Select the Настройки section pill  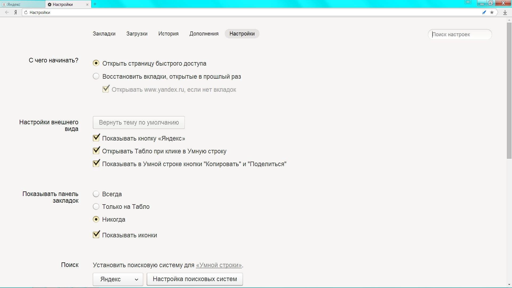point(242,34)
